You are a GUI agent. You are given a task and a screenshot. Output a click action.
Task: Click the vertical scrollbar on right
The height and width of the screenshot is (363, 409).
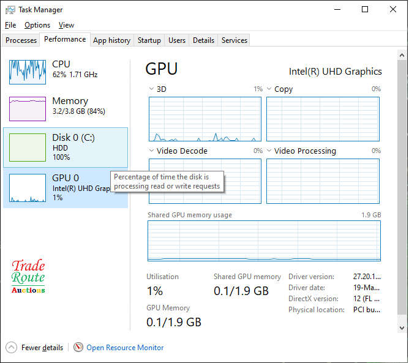402,184
